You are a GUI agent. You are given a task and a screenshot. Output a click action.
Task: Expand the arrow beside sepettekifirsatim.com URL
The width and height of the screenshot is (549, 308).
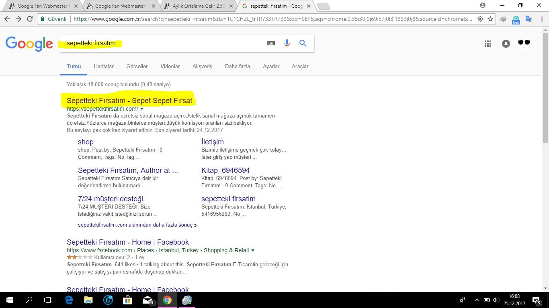[142, 109]
